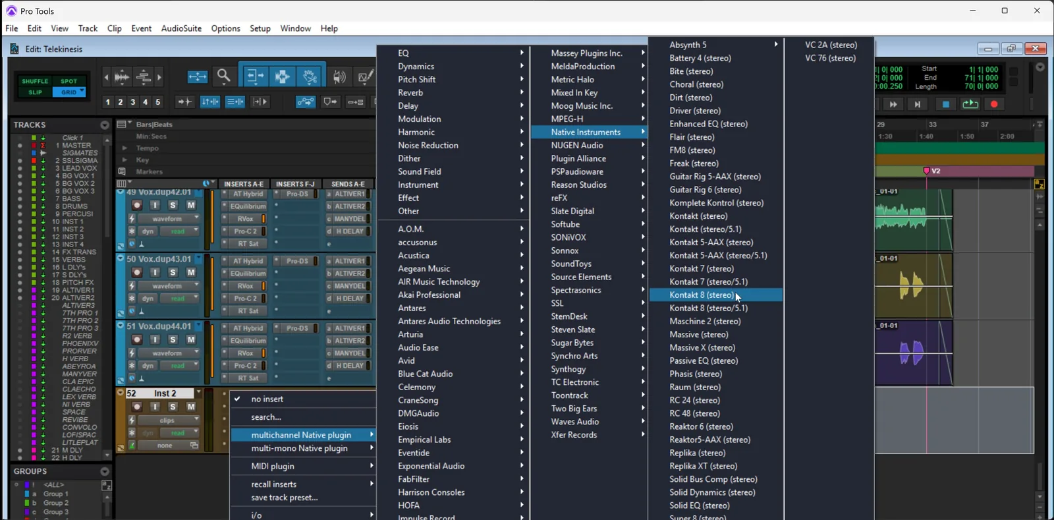Select the Selector tool

pos(283,76)
